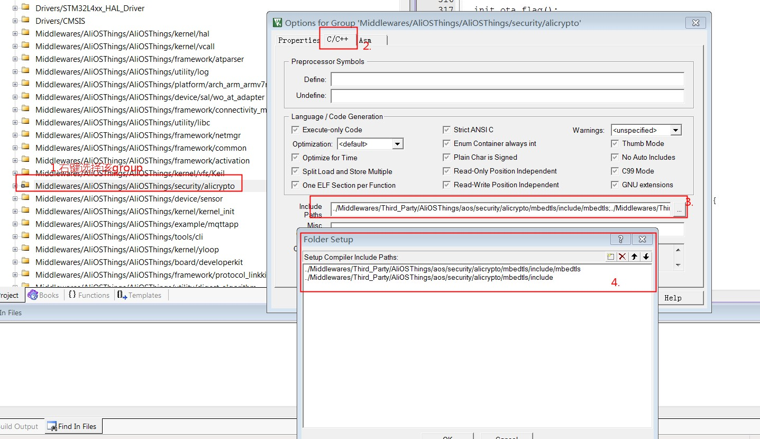The image size is (760, 439).
Task: Click the Delete icon in Folder Setup
Action: [622, 257]
